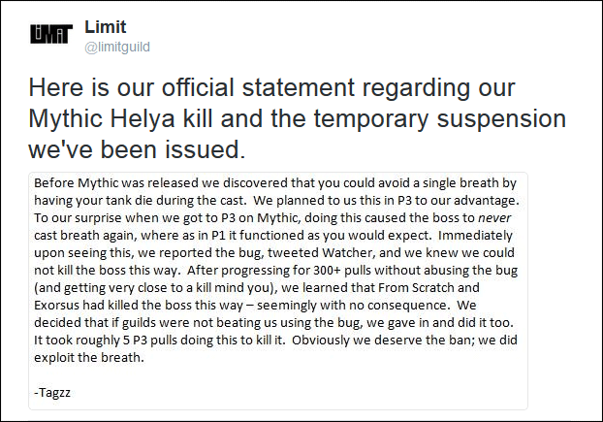Click 'To our surprise when we got' line
The image size is (603, 422).
[272, 217]
